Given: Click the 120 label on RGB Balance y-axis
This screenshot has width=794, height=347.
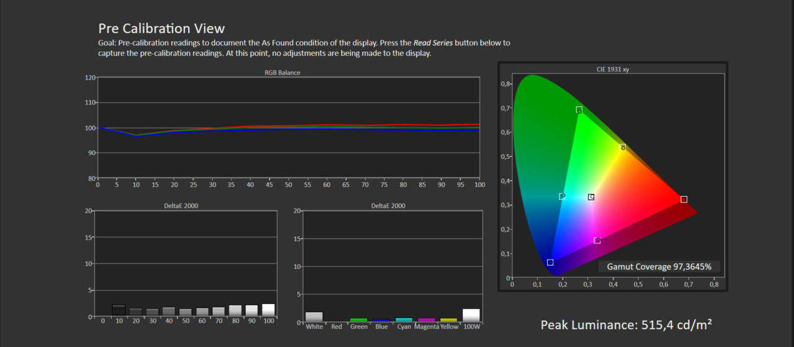Looking at the screenshot, I should [90, 78].
